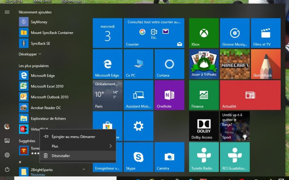This screenshot has height=180, width=289.
Task: Open Settings gear in left rail
Action: pos(7,155)
